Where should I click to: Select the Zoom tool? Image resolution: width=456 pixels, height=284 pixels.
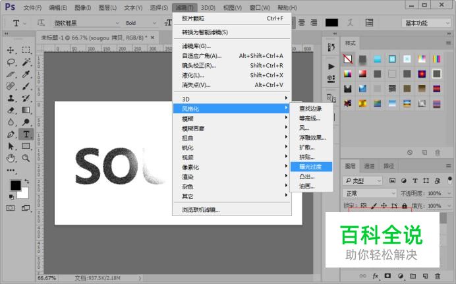click(26, 158)
